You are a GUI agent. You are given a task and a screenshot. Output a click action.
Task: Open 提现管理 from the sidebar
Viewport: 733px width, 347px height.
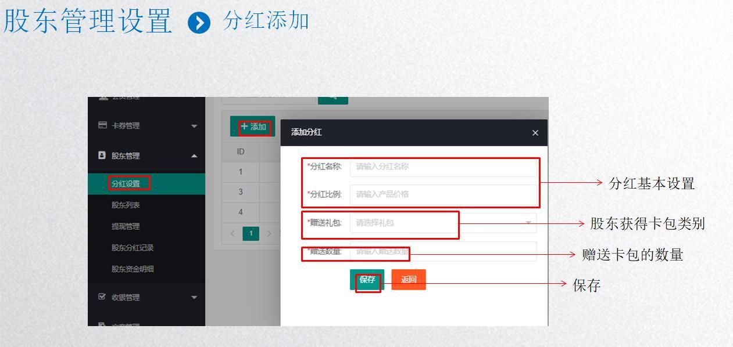[126, 226]
